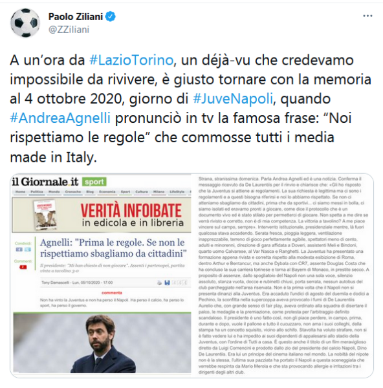The width and height of the screenshot is (383, 388).
Task: Click the red commenta link
Action: [x=112, y=293]
